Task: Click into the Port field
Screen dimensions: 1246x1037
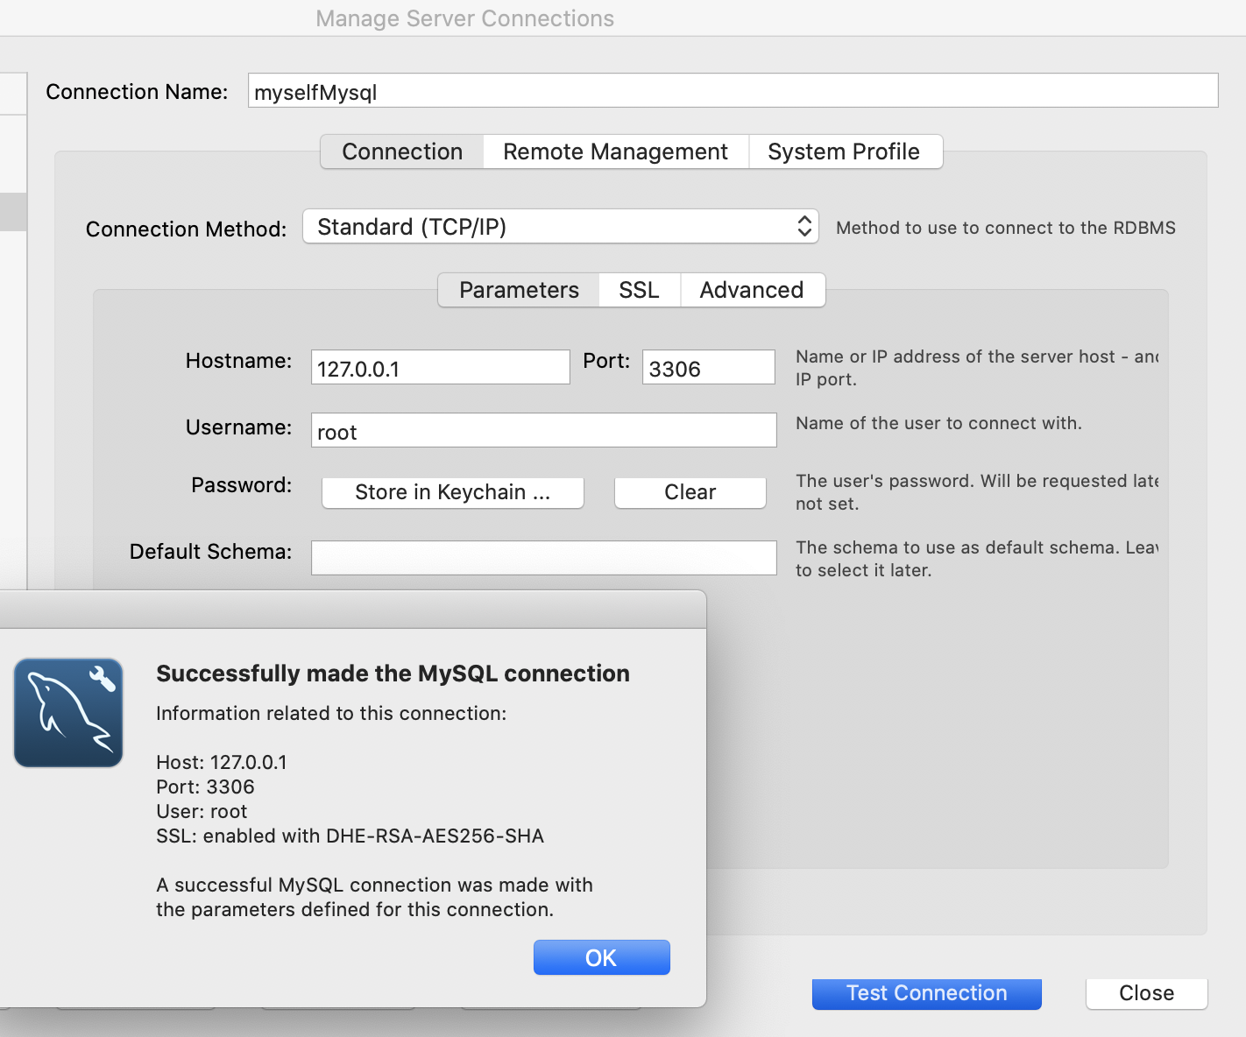Action: 708,368
